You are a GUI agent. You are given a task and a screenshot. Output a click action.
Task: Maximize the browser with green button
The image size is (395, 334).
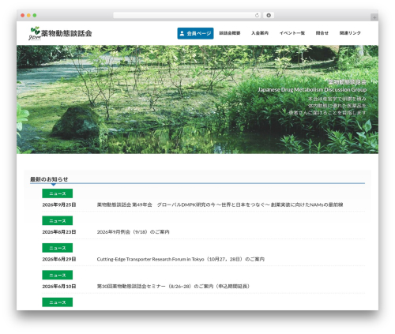35,15
